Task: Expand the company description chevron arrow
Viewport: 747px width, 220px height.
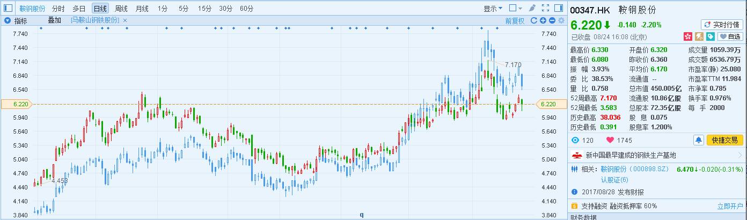Action: coord(740,155)
